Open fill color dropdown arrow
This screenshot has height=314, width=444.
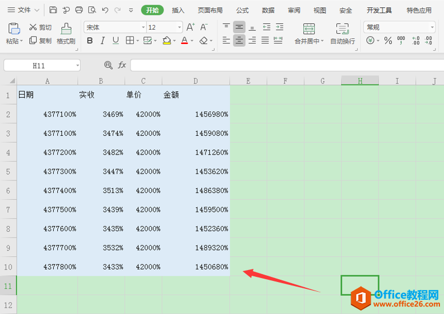[x=175, y=41]
